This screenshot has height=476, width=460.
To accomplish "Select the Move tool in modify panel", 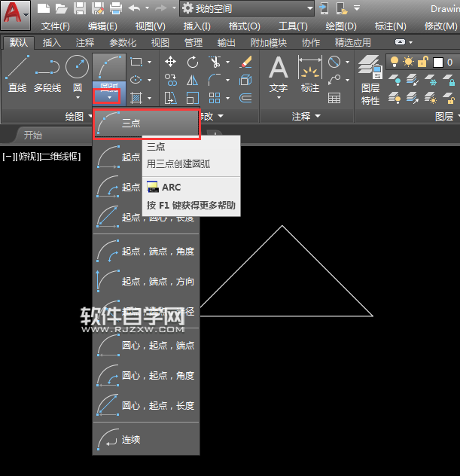I will [170, 62].
